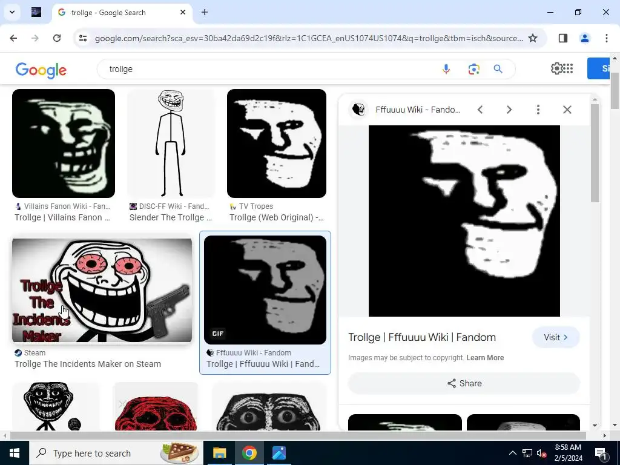The width and height of the screenshot is (620, 465).
Task: Switch to the first pinned tab
Action: tap(36, 12)
